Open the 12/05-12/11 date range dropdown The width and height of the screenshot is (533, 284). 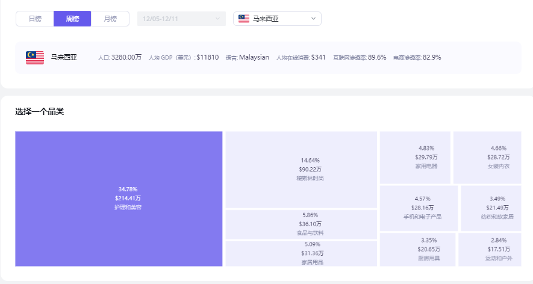tap(181, 19)
